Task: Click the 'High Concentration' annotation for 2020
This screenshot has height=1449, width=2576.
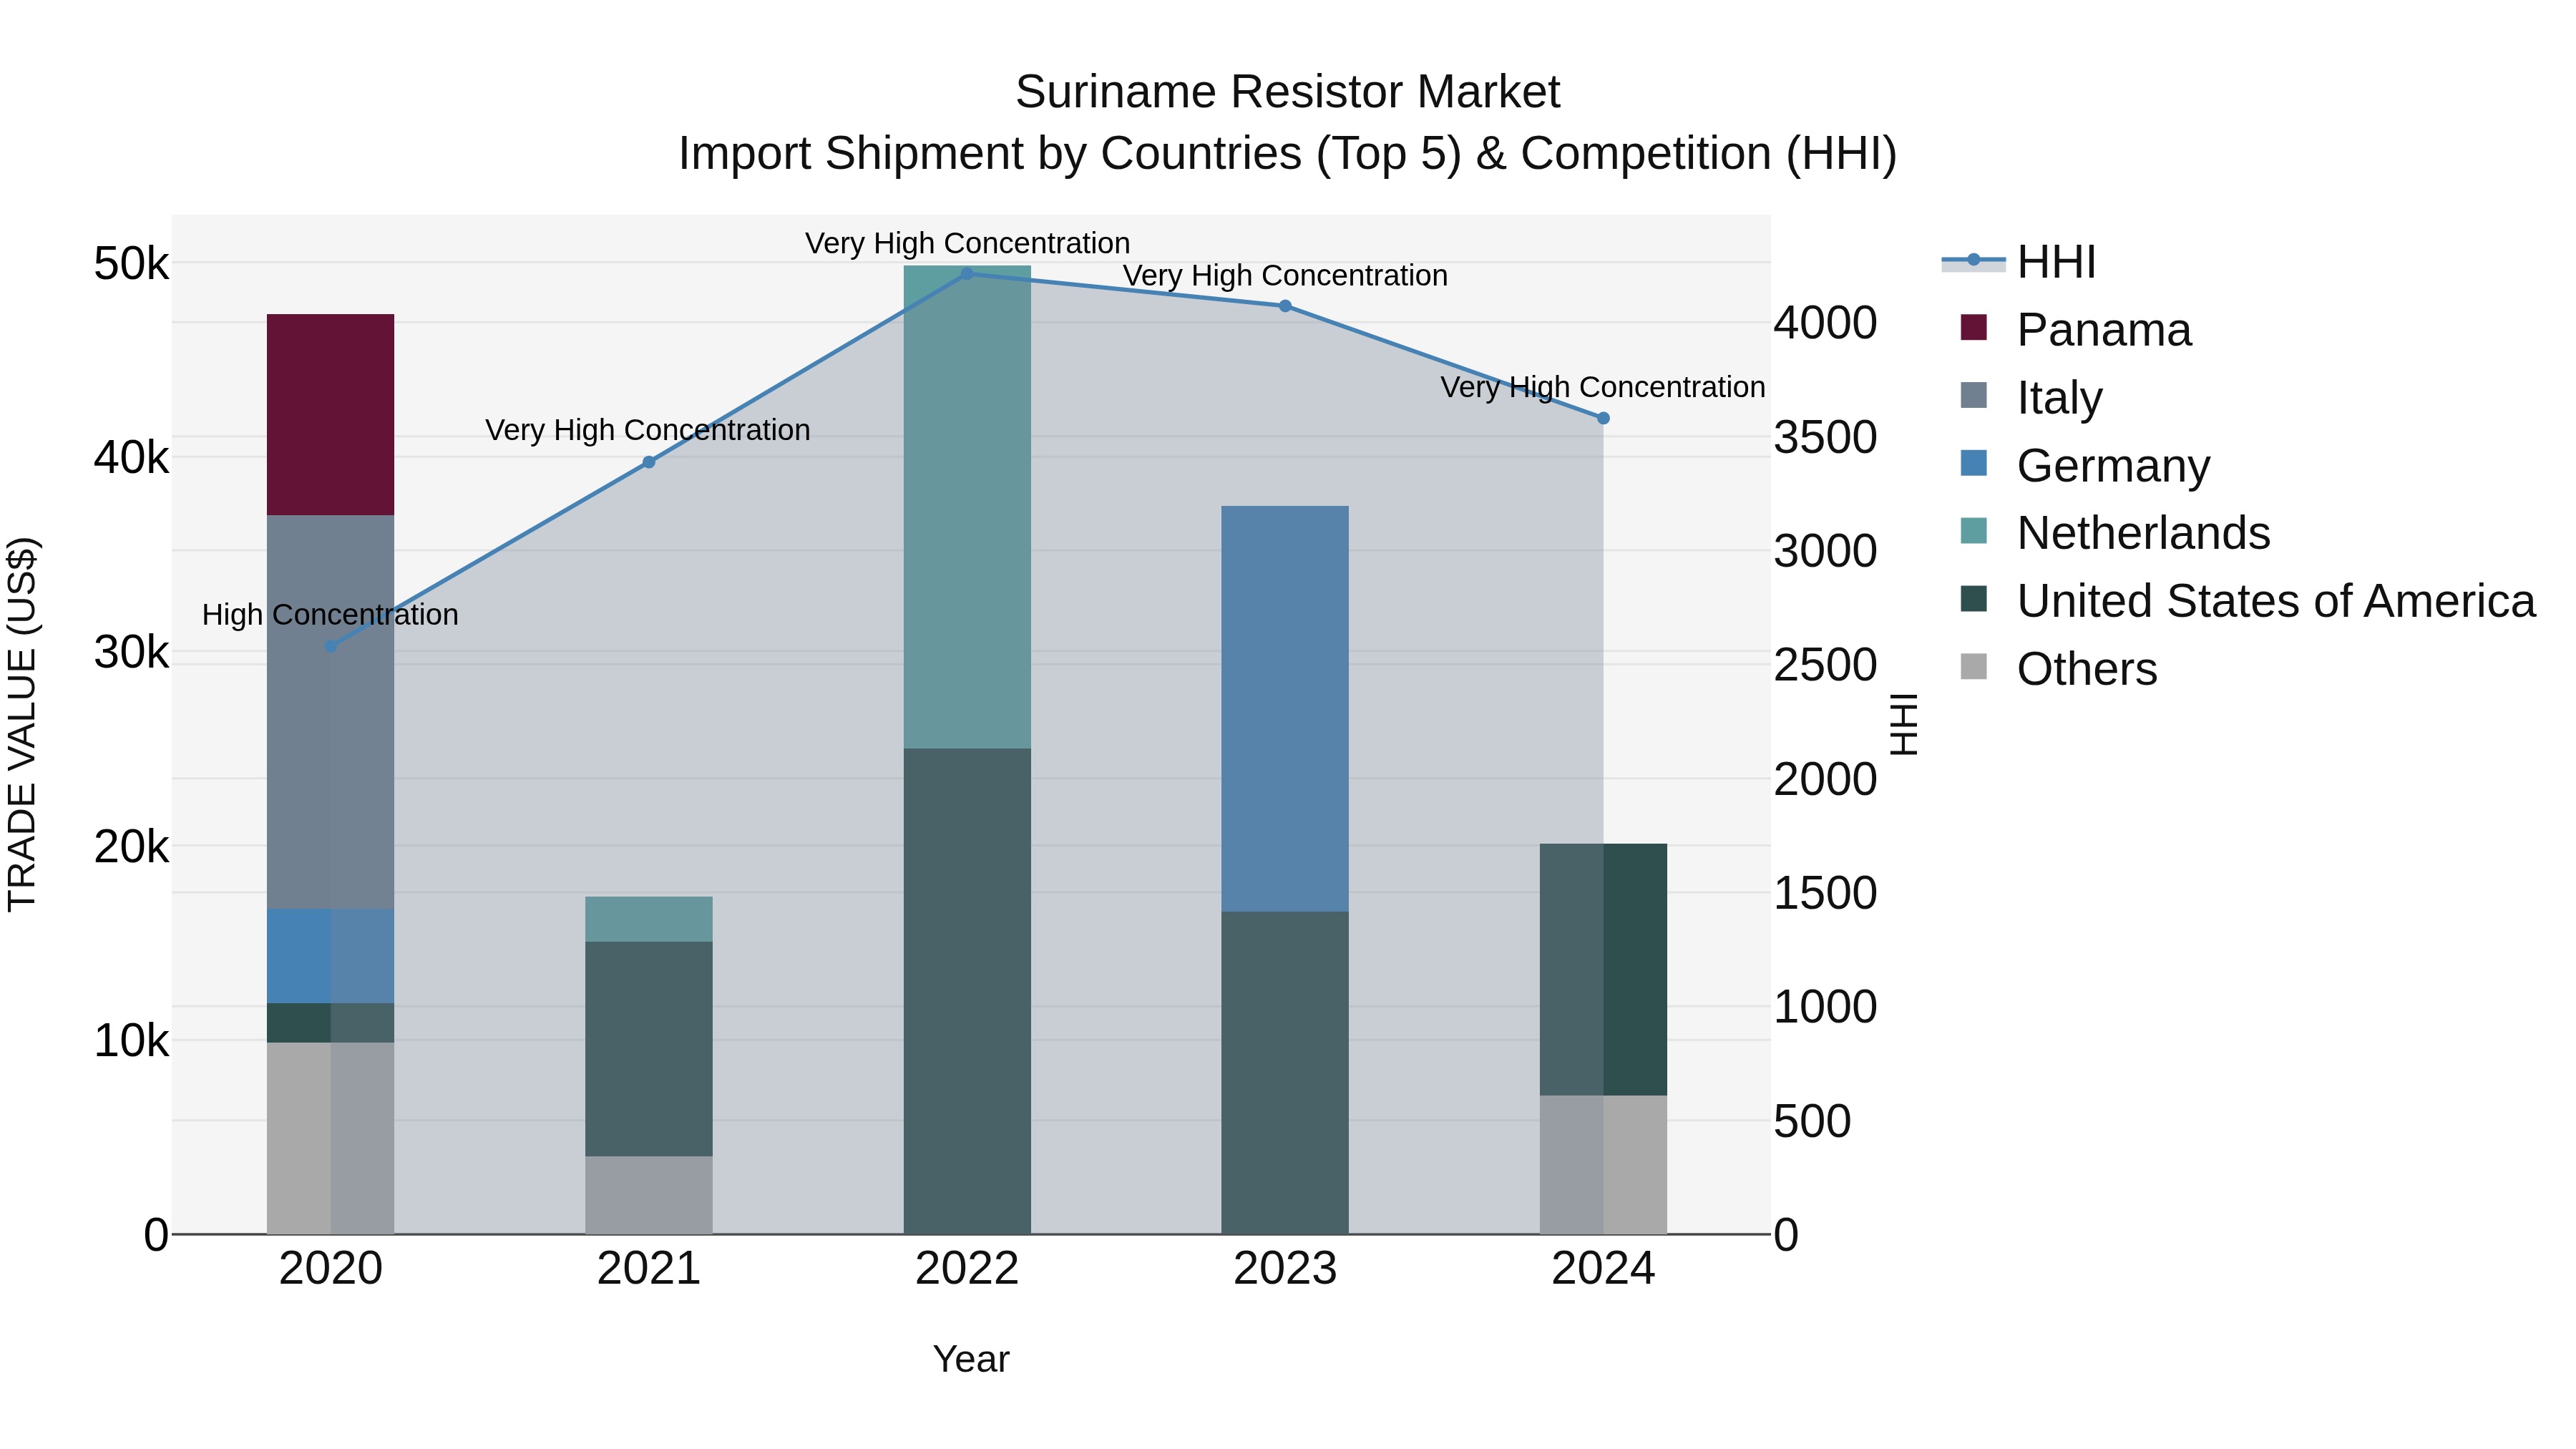Action: click(331, 615)
